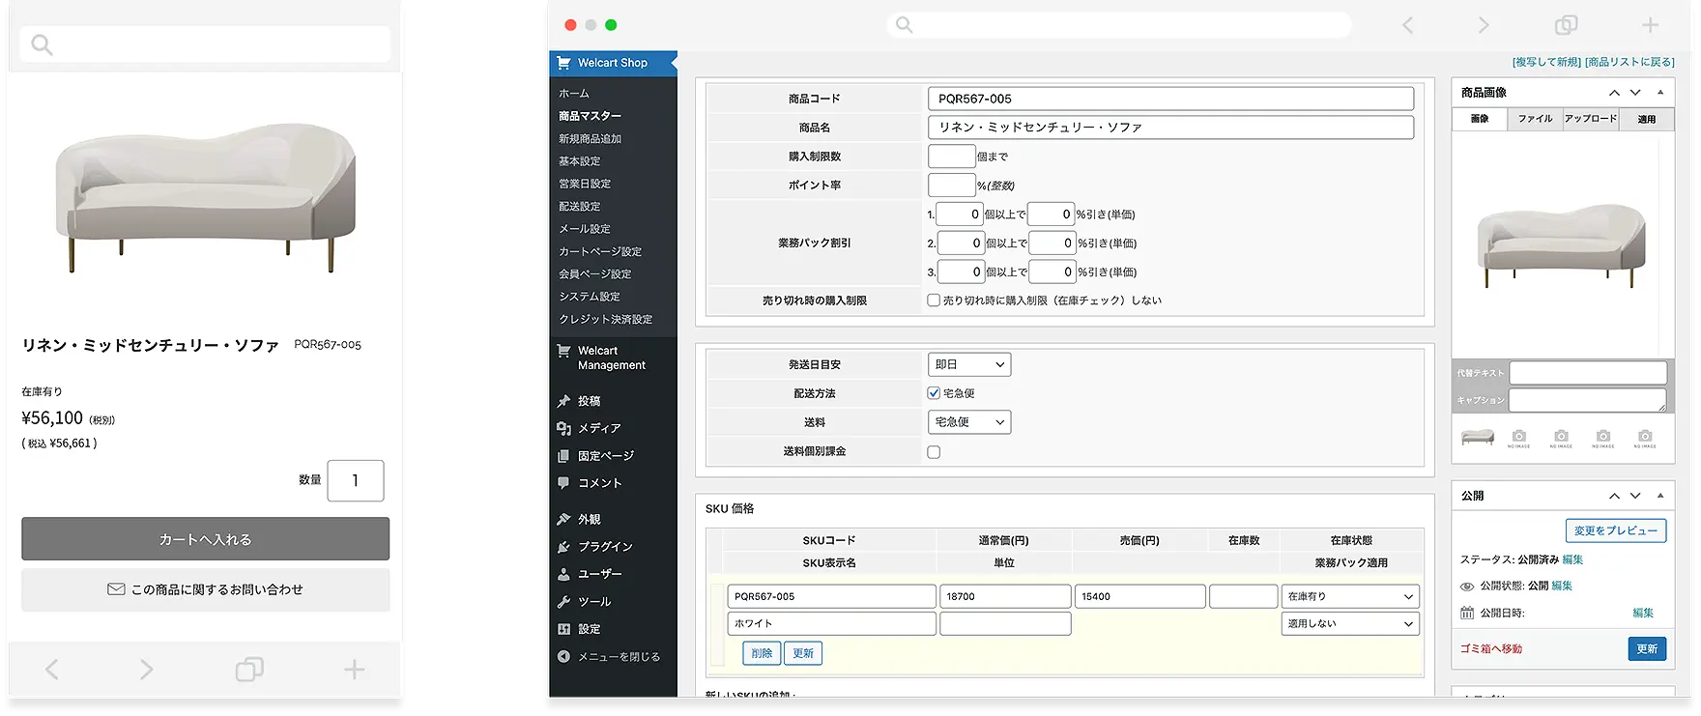Open 配送設定 in sidebar menu
Viewport: 1701px width, 716px height.
580,207
